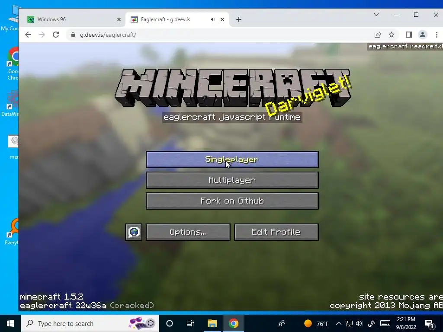Open Fork on Github link button
This screenshot has height=332, width=443.
(232, 201)
